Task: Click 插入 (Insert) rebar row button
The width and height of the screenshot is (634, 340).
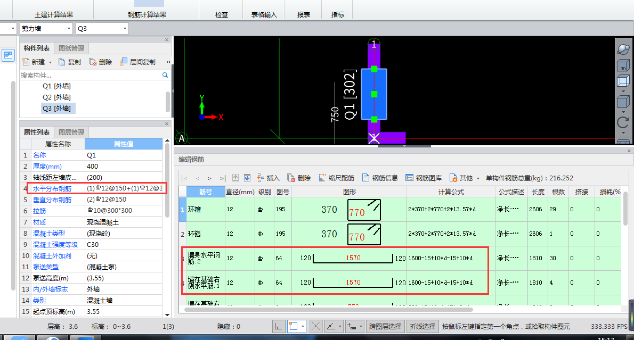Action: (268, 178)
